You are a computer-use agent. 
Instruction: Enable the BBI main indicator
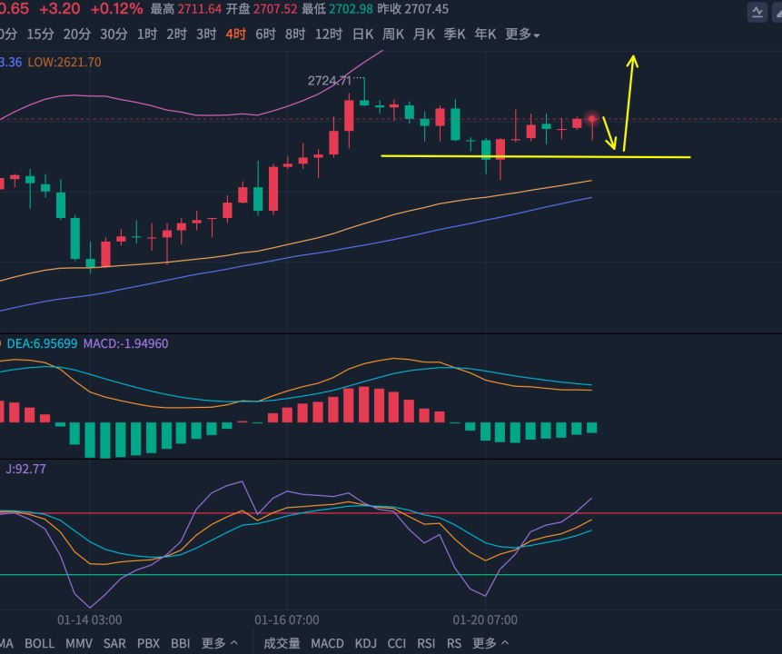pos(181,643)
